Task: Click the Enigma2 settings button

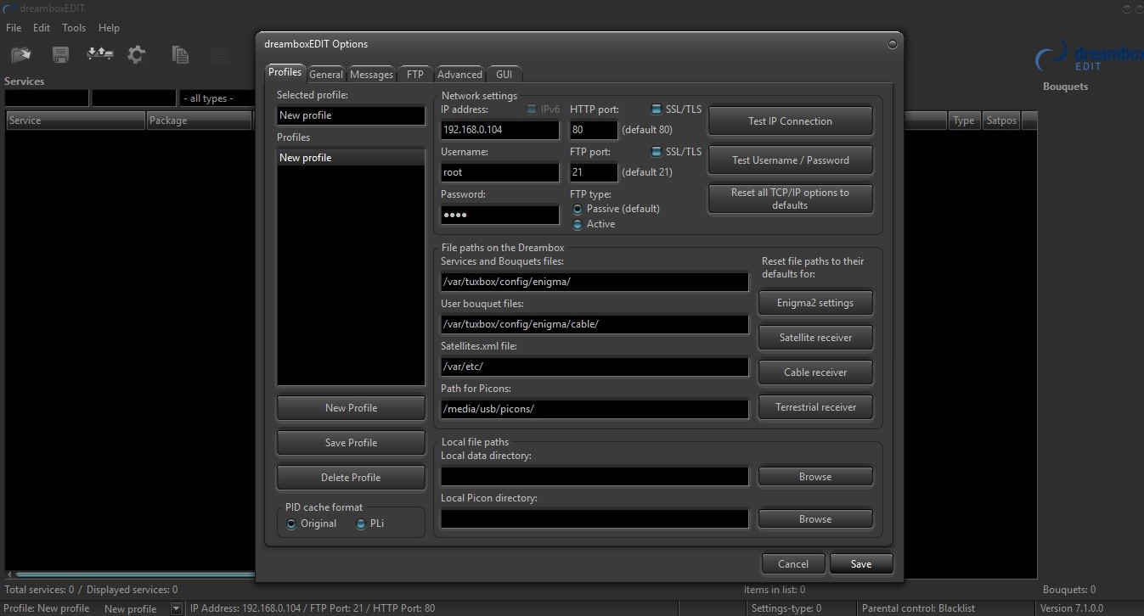Action: click(815, 303)
